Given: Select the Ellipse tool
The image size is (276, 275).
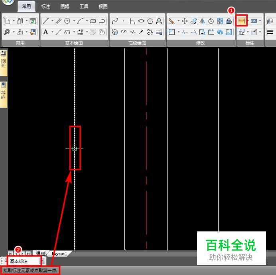Looking at the screenshot, I should tap(141, 21).
